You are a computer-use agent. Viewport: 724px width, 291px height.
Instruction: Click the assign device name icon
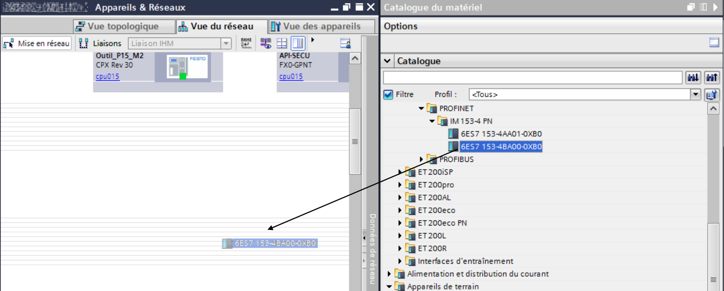point(246,43)
